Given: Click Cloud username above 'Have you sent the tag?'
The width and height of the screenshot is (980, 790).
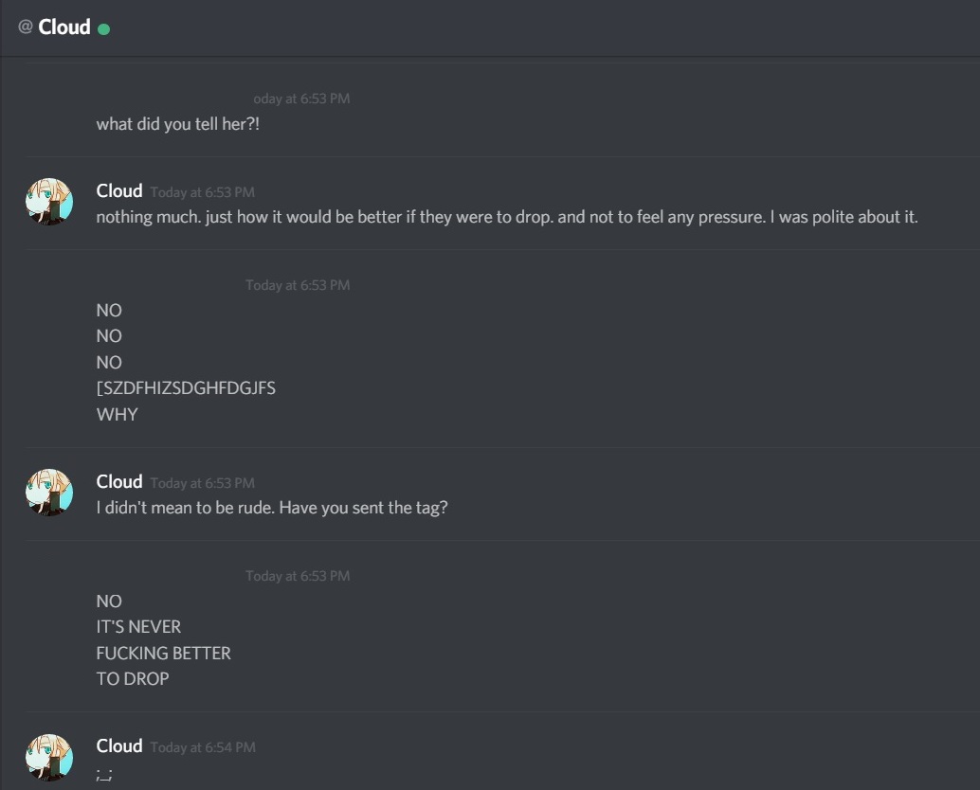Looking at the screenshot, I should tap(119, 481).
